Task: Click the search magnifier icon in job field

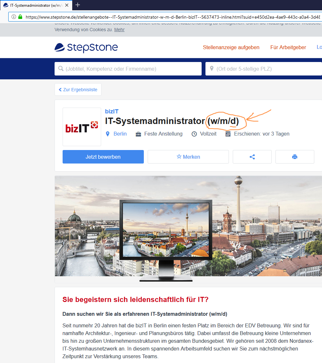Action: click(x=61, y=68)
